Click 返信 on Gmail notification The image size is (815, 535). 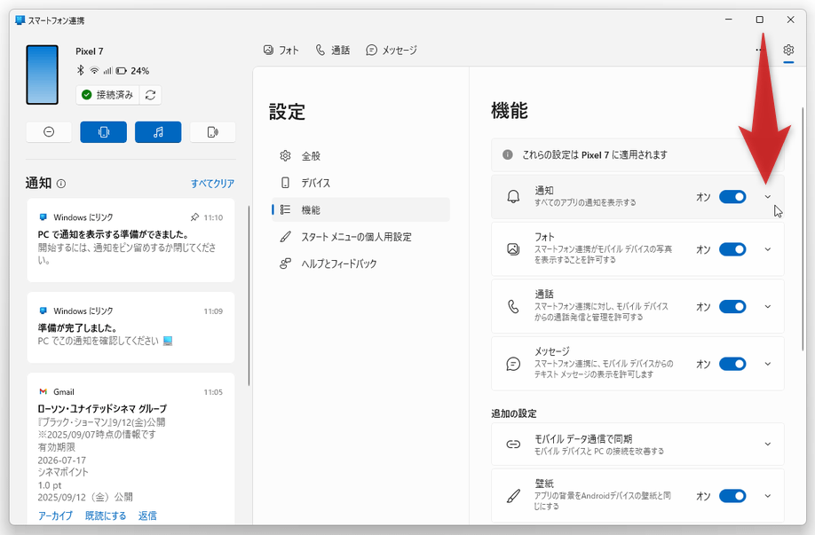147,515
